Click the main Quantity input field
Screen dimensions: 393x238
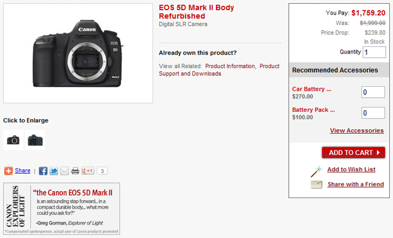pos(374,52)
